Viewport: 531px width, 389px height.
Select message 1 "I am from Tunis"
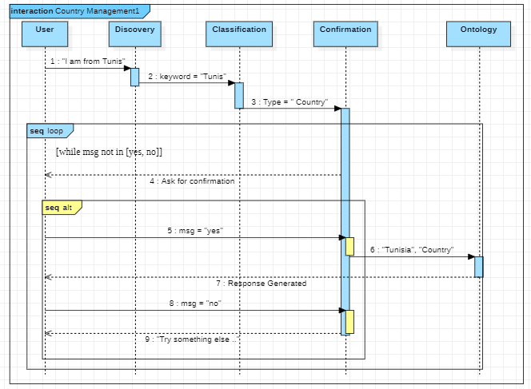click(88, 62)
